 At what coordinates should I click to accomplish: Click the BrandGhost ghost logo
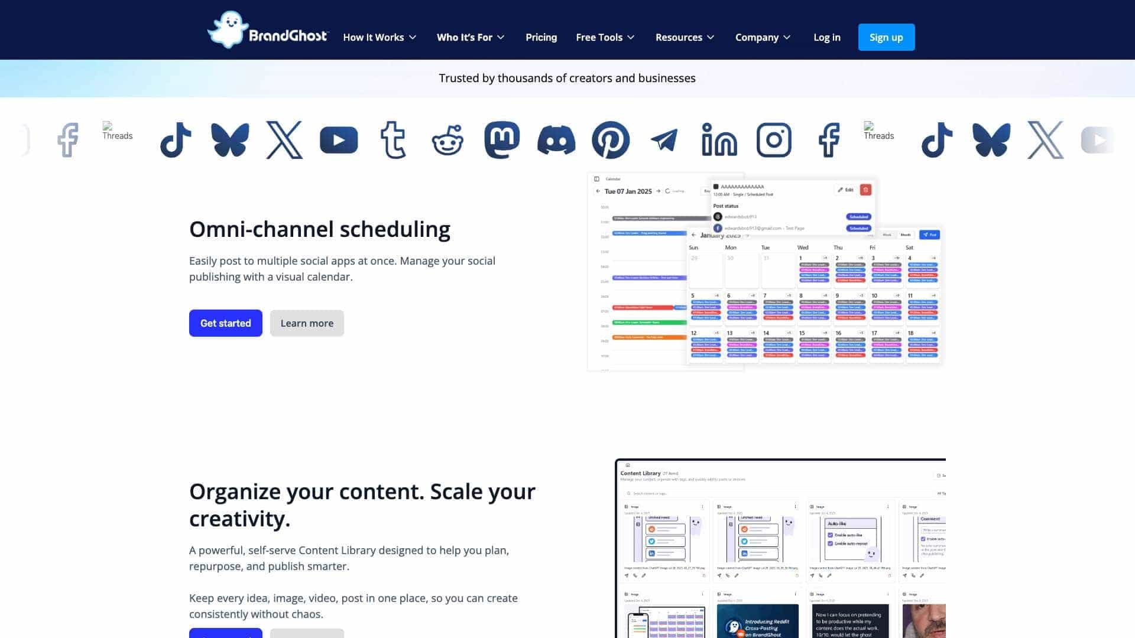point(267,30)
